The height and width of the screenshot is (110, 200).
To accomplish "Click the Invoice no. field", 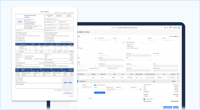I will [x=138, y=55].
